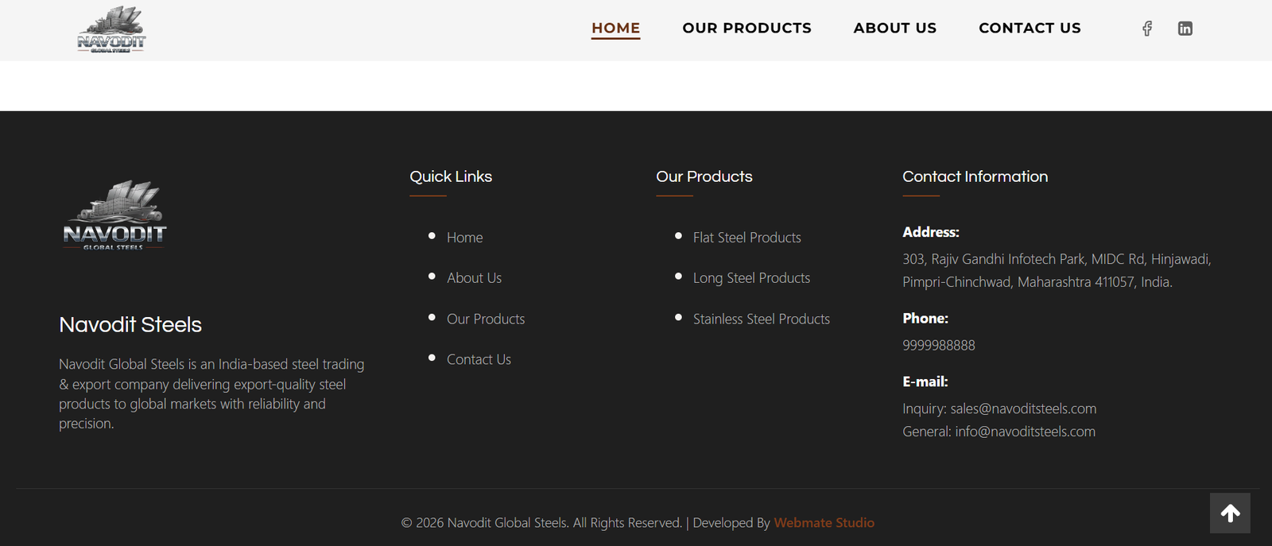Viewport: 1272px width, 546px height.
Task: Click the sales@navoditsteels.com email address
Action: [1023, 409]
